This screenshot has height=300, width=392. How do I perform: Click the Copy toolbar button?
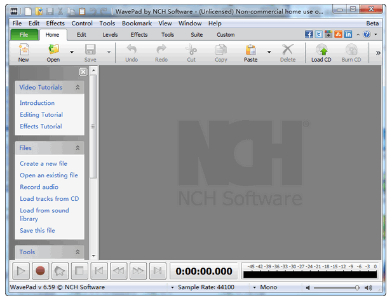[x=221, y=53]
